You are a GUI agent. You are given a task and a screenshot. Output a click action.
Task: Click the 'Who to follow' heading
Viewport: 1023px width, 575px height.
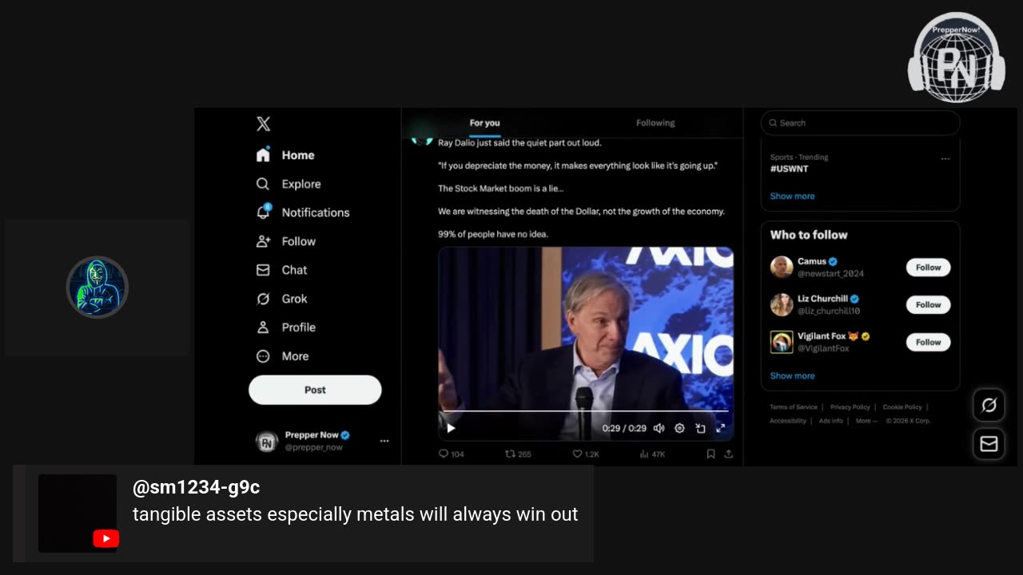[809, 235]
